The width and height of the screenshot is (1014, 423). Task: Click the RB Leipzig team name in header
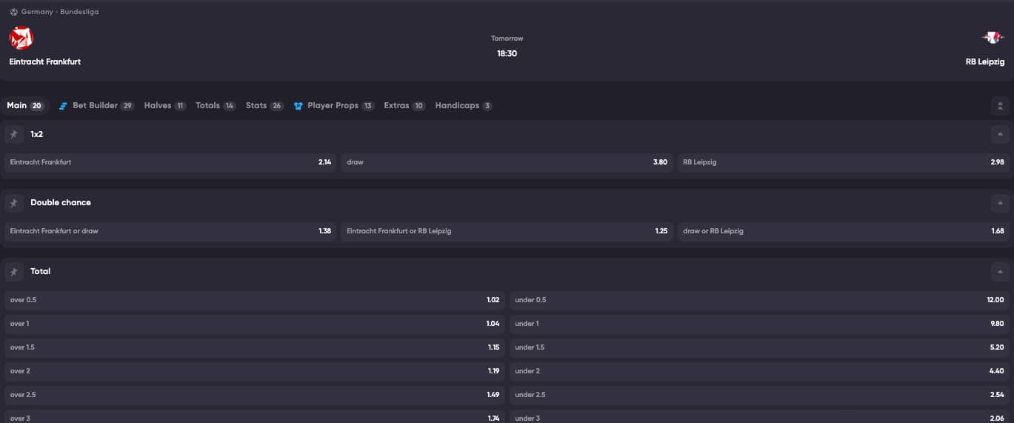(985, 62)
